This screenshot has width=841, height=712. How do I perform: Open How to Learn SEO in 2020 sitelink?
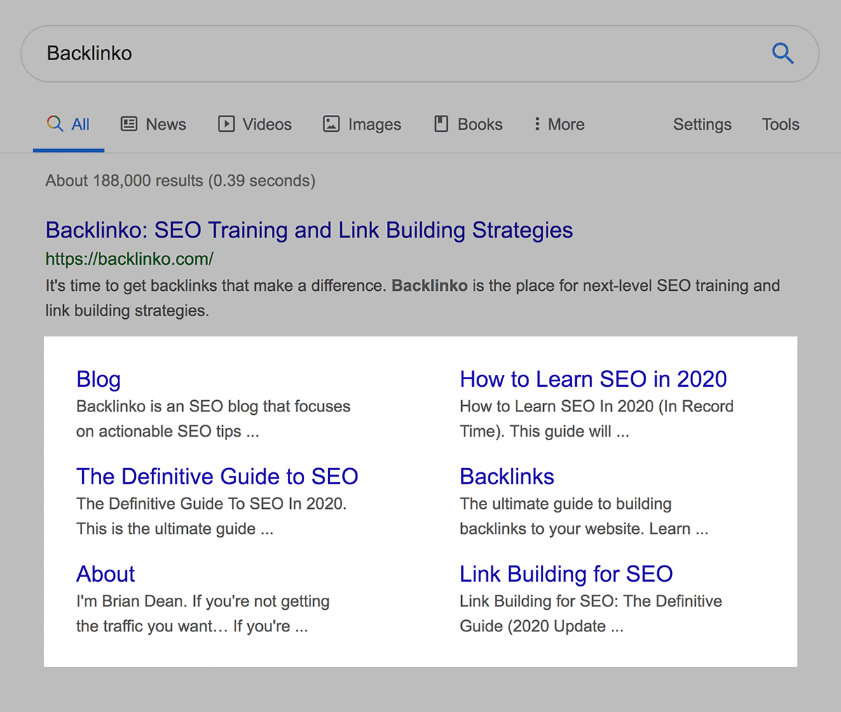click(593, 379)
